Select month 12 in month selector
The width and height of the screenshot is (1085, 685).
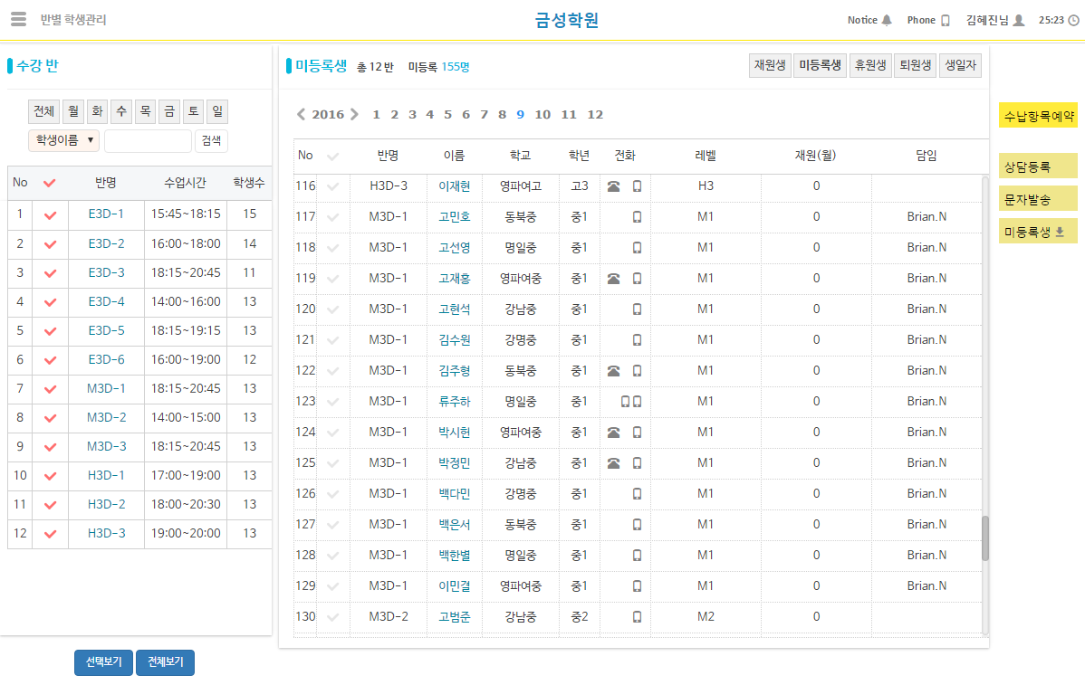point(595,115)
